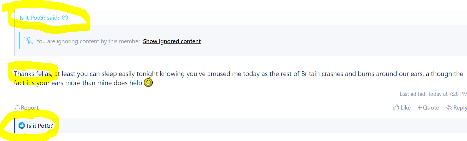The height and width of the screenshot is (141, 467).
Task: Like this post using the Like label
Action: point(405,108)
